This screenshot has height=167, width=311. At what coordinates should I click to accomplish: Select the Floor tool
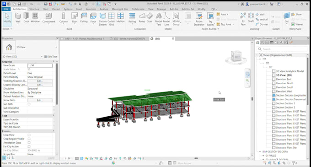tap(93, 18)
